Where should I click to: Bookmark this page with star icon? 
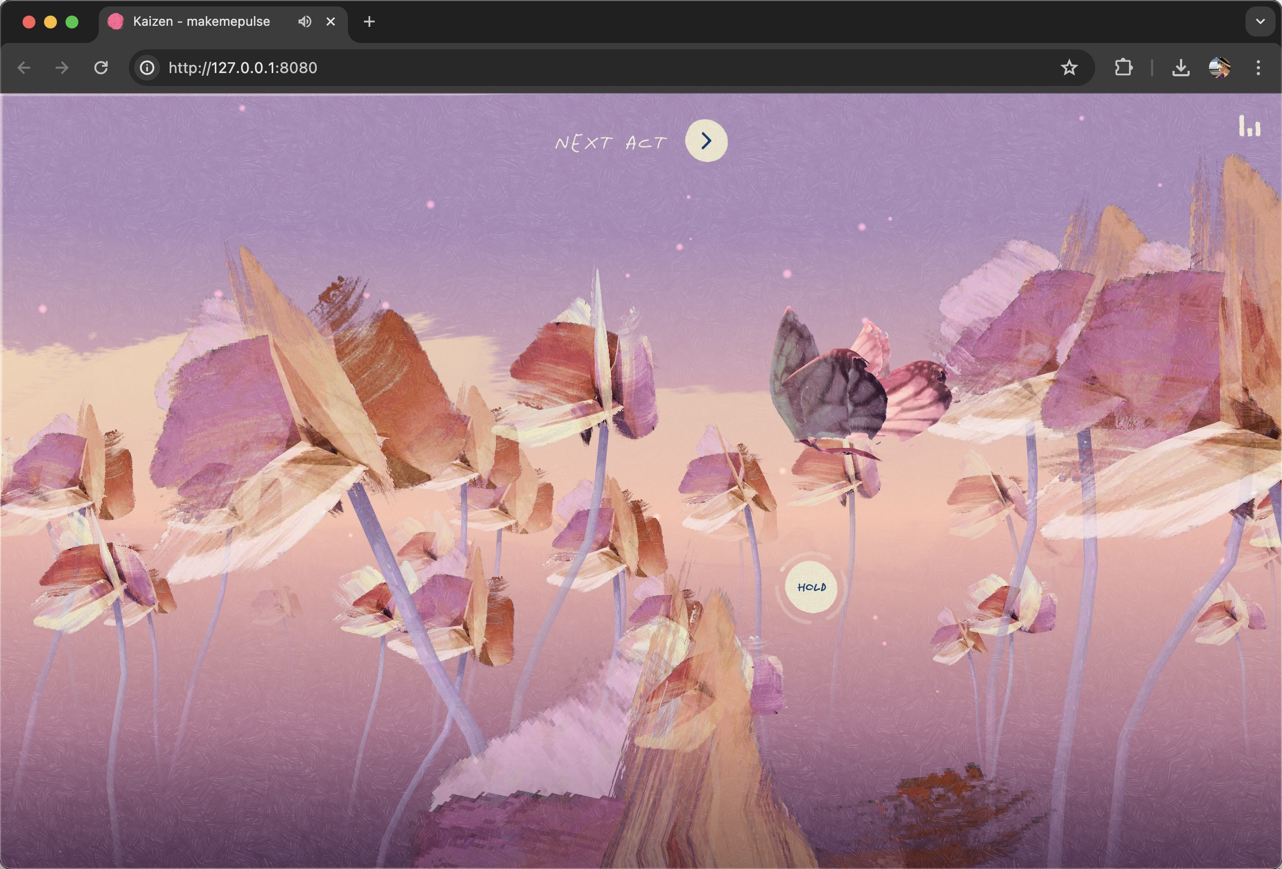(x=1068, y=68)
